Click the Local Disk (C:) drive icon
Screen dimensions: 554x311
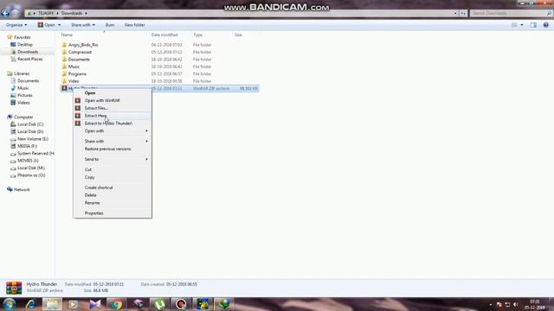click(13, 124)
